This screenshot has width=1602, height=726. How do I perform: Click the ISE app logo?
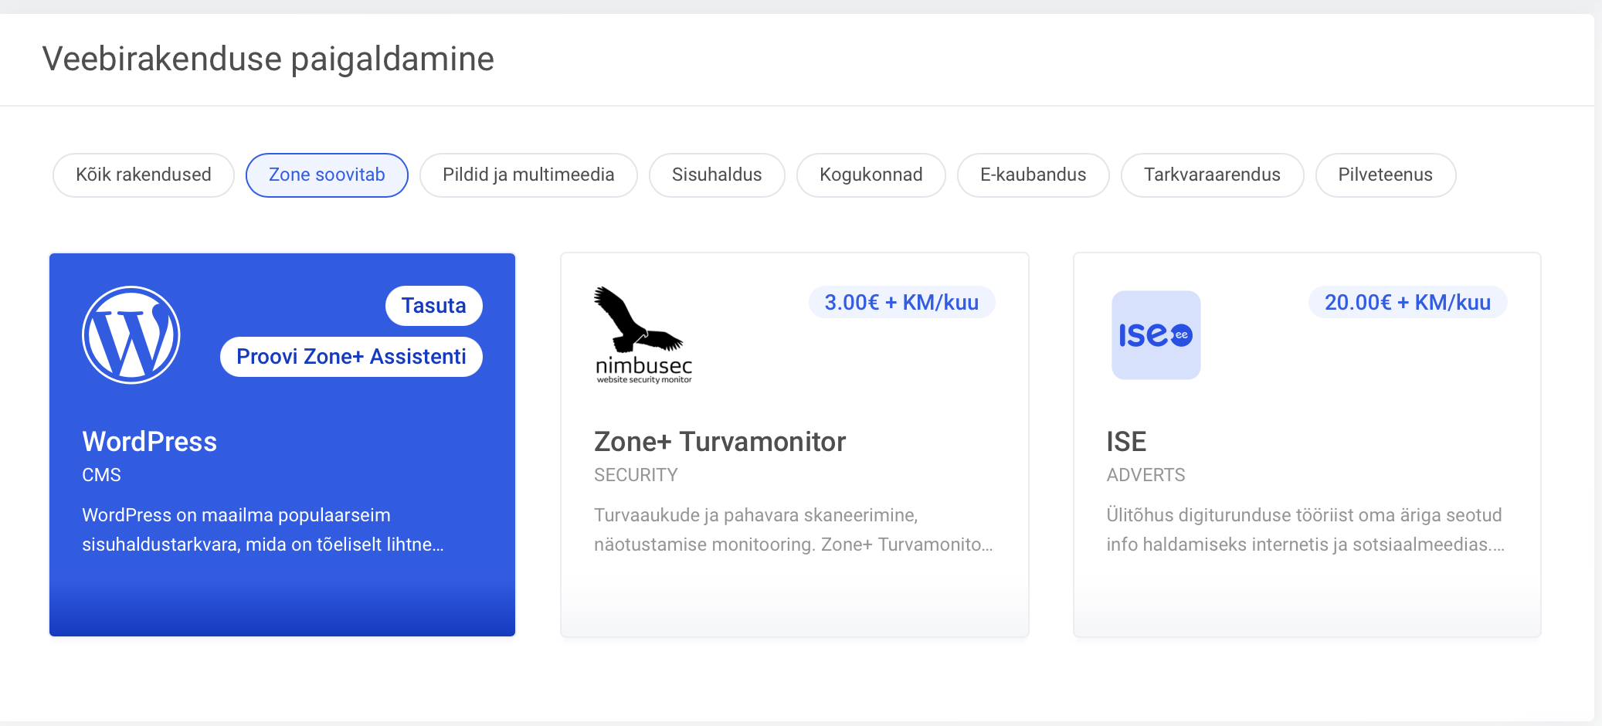point(1156,335)
